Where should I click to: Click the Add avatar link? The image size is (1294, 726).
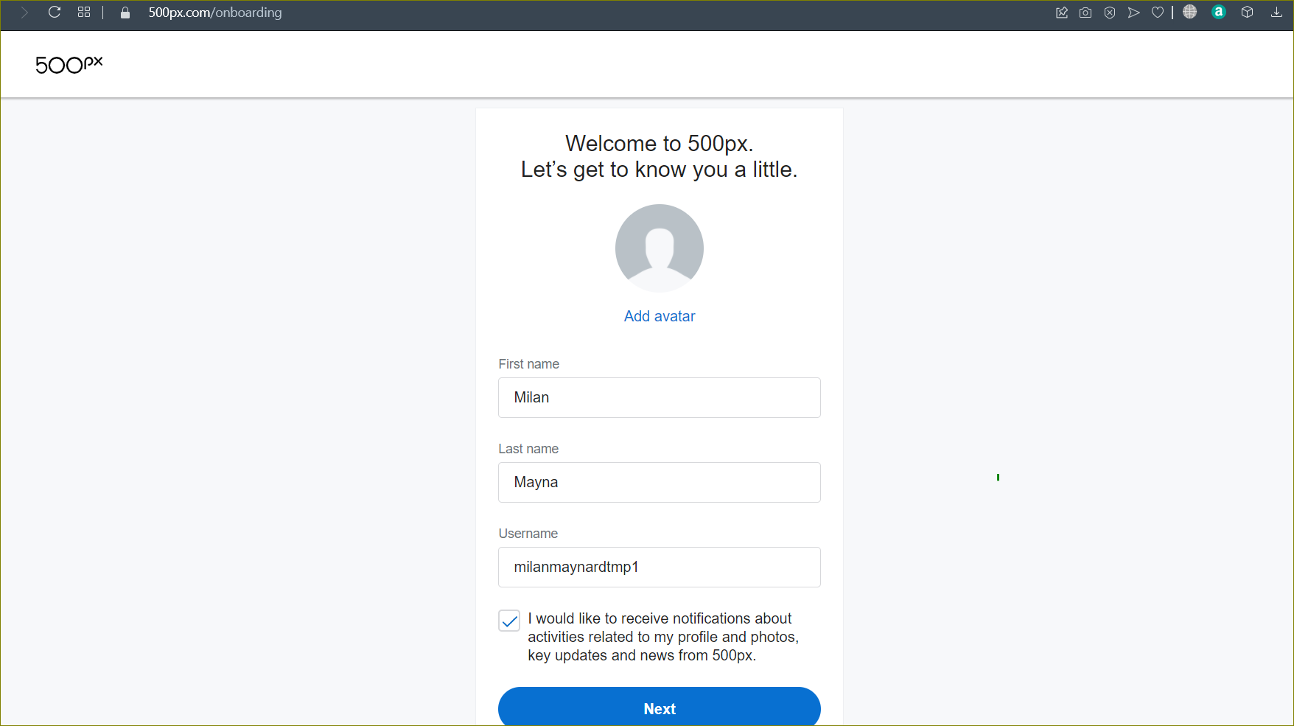tap(660, 316)
